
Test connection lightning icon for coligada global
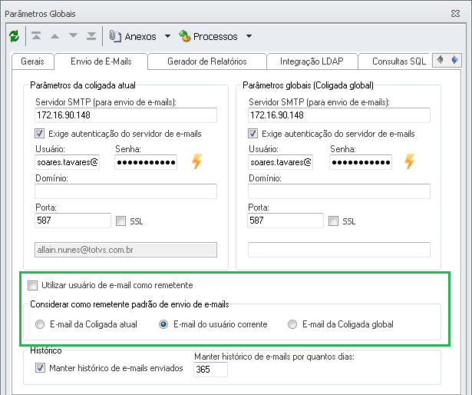[410, 161]
